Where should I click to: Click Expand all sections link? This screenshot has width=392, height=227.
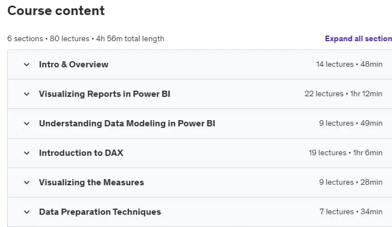[358, 38]
